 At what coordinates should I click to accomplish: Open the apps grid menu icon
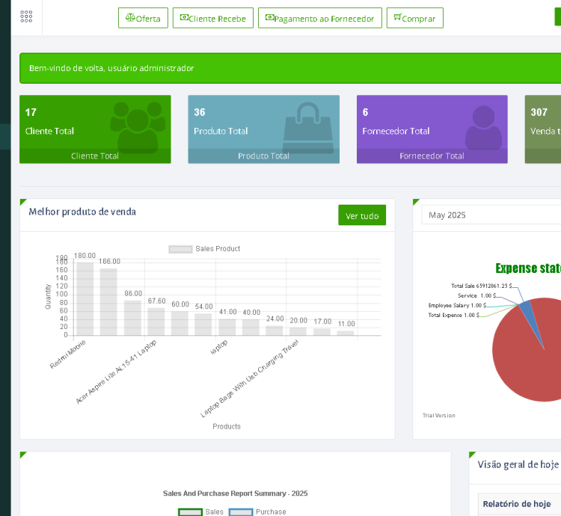point(26,16)
